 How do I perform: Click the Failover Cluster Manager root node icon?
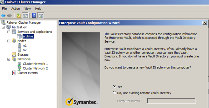coord(3,23)
